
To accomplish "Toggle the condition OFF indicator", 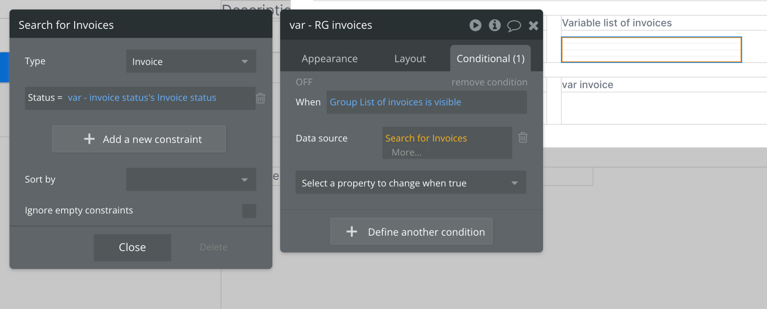I will [304, 82].
